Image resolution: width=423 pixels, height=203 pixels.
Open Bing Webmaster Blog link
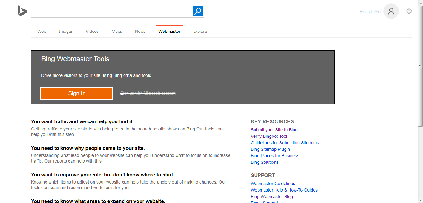(x=272, y=197)
